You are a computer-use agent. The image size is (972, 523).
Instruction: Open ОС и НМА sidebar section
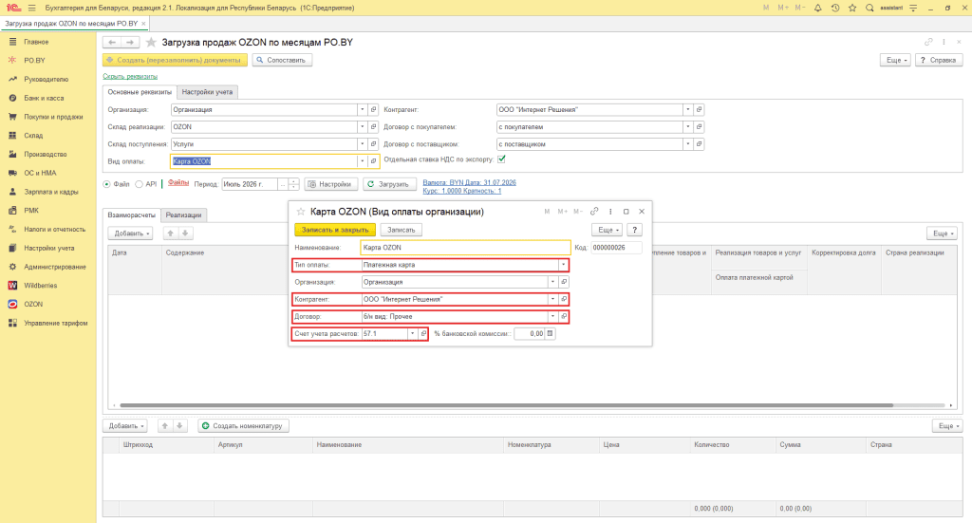point(40,173)
